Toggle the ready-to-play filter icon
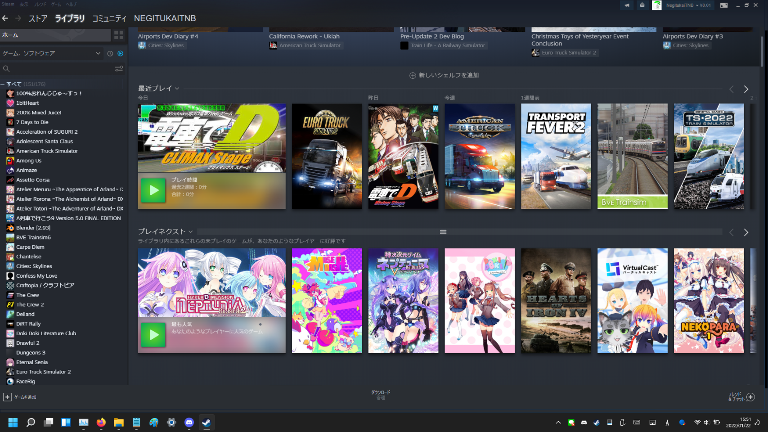This screenshot has height=432, width=768. 120,54
